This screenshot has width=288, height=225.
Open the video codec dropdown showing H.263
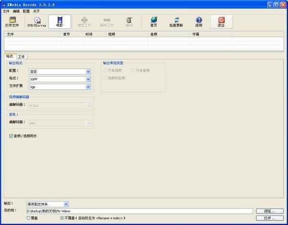tap(60, 106)
